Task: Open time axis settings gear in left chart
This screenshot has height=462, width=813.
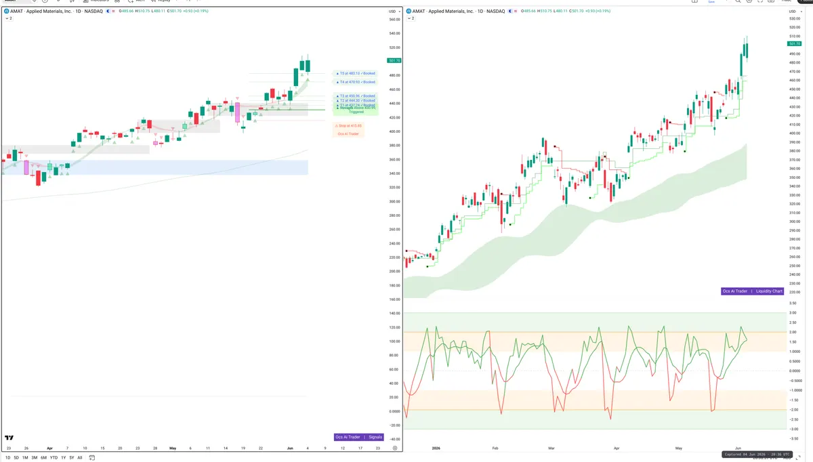Action: coord(395,448)
